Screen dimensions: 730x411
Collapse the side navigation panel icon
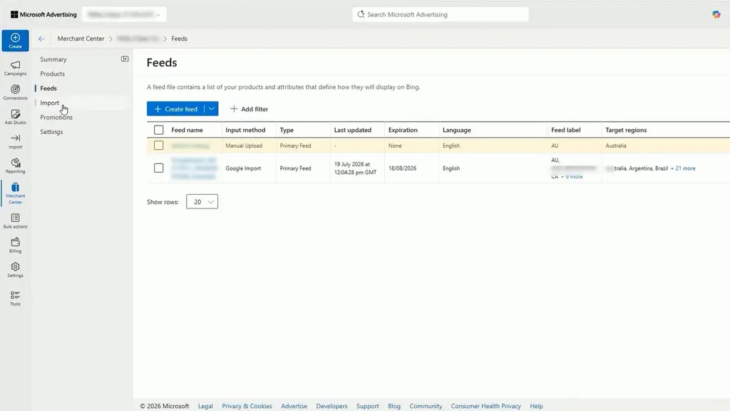[x=125, y=59]
